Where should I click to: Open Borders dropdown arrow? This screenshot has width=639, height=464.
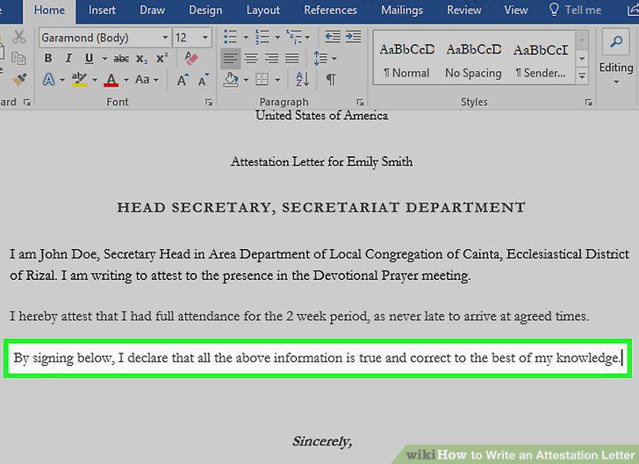[x=277, y=80]
